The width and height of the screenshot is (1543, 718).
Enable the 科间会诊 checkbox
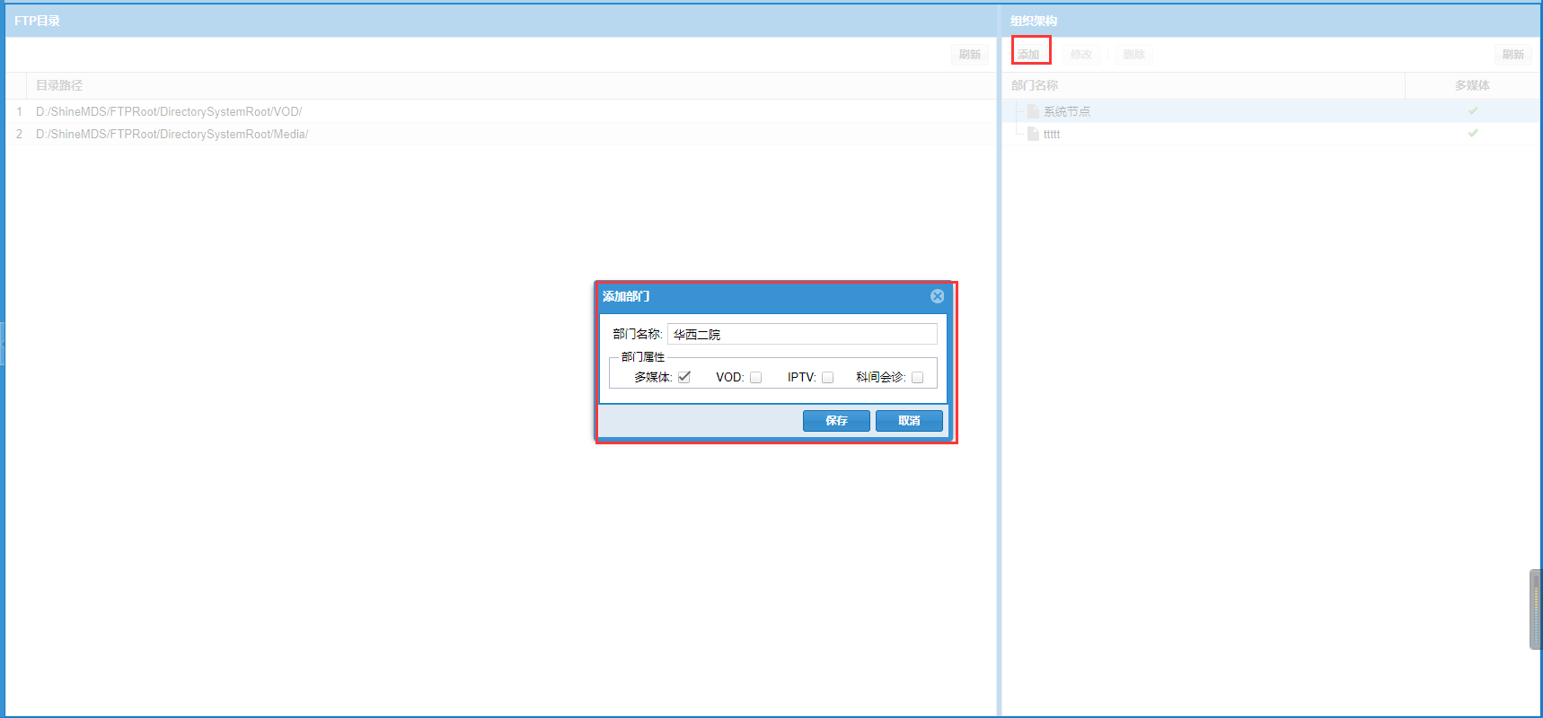[x=917, y=377]
